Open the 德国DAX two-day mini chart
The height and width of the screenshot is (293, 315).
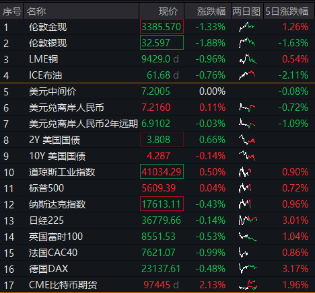248,269
